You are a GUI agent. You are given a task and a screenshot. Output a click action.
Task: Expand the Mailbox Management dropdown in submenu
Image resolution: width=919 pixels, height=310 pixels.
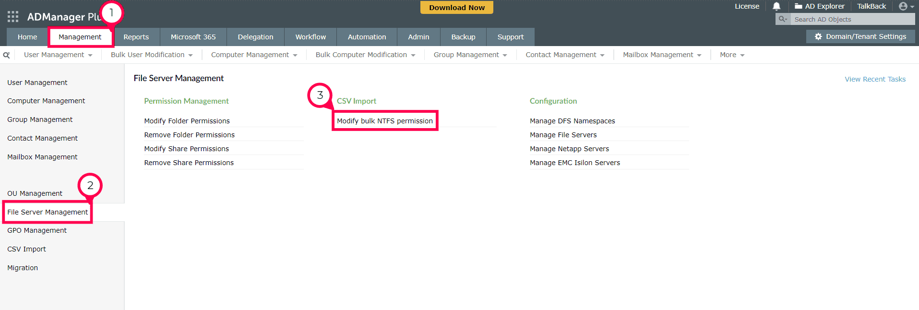click(662, 55)
